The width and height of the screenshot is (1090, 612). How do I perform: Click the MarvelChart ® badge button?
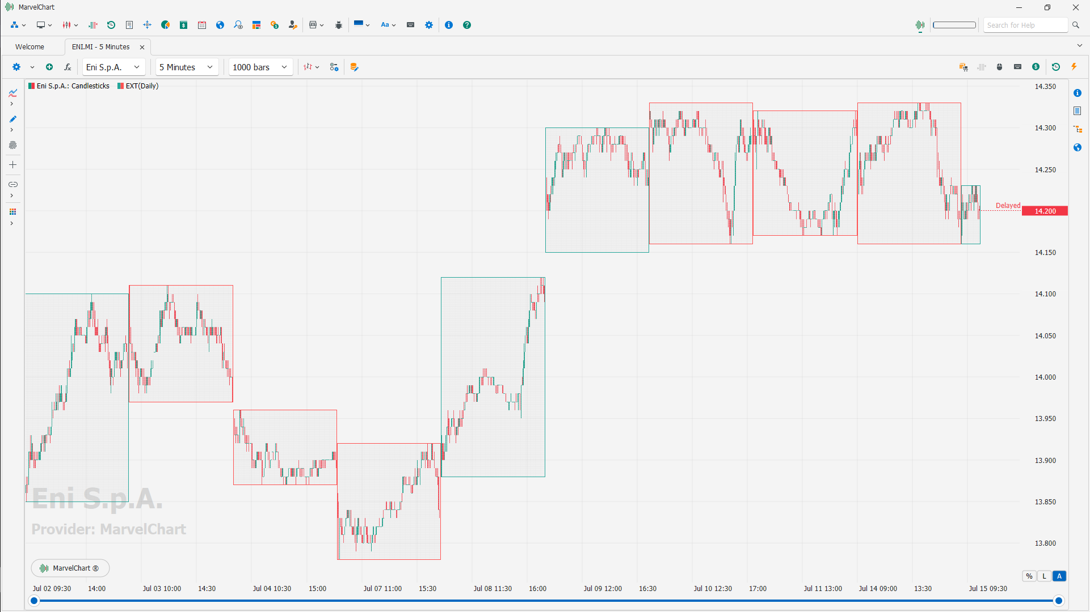click(x=70, y=568)
